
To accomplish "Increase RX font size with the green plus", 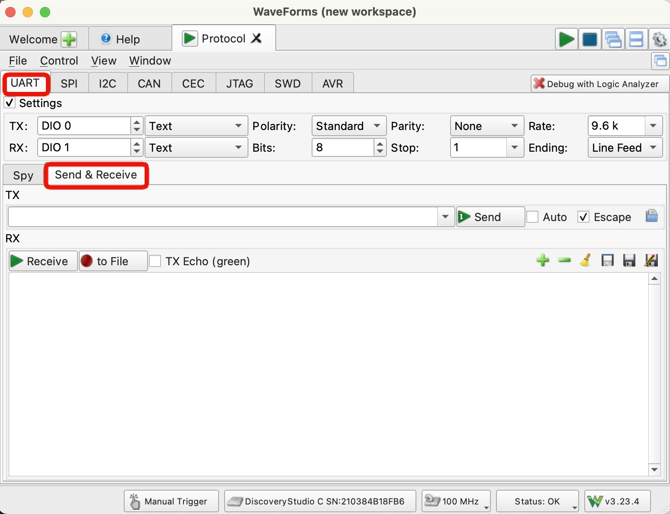I will click(x=543, y=260).
